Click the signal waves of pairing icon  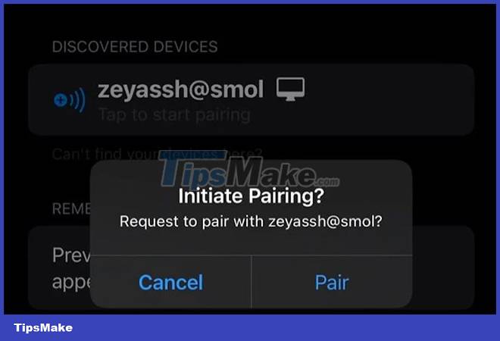[77, 100]
